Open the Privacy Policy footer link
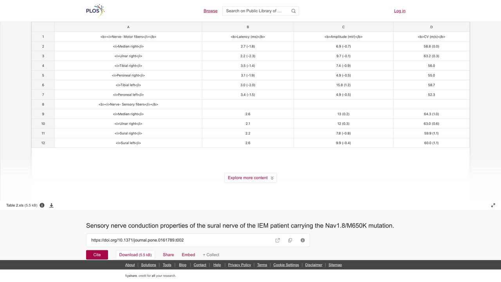501x282 pixels. click(x=240, y=265)
